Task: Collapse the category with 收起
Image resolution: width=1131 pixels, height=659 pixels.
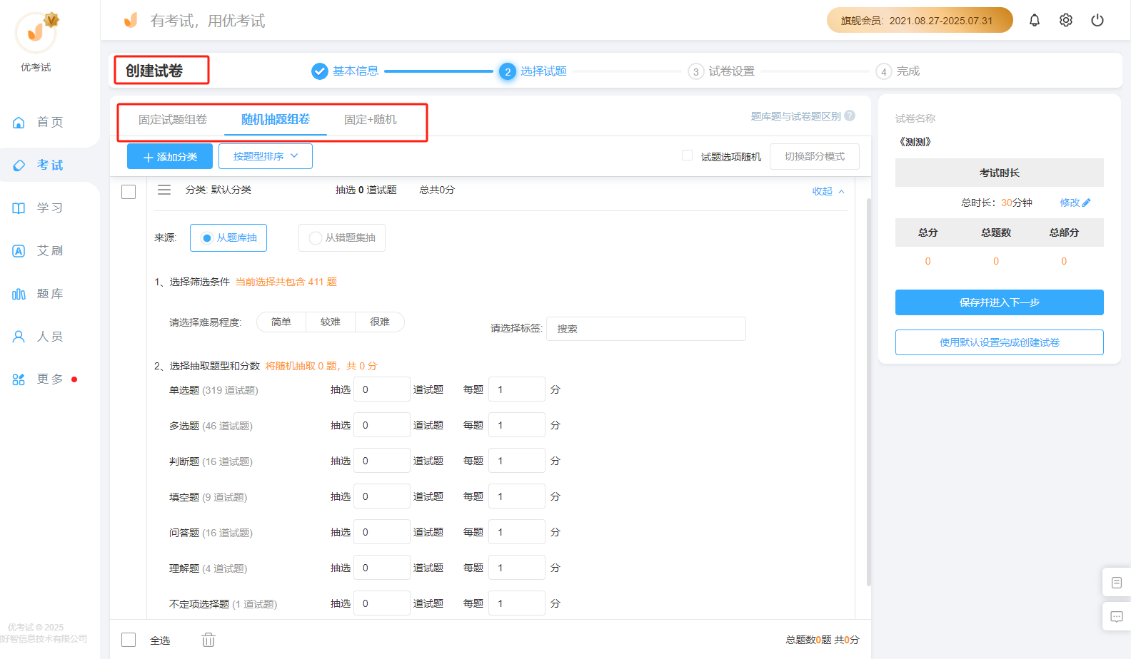Action: [x=828, y=191]
